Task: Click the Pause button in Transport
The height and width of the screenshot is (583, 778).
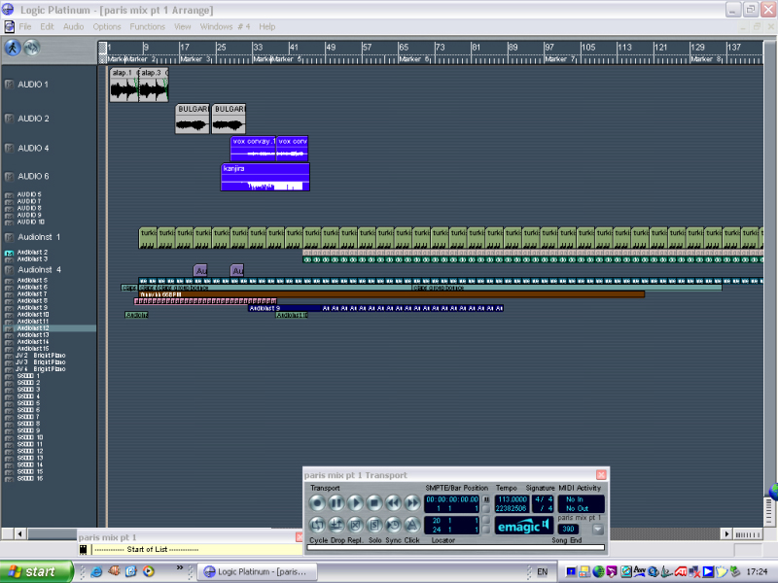Action: tap(336, 502)
